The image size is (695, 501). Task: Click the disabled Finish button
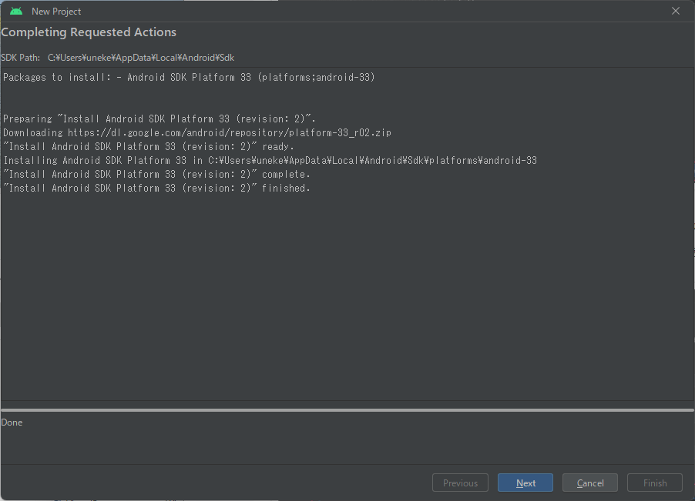(655, 483)
